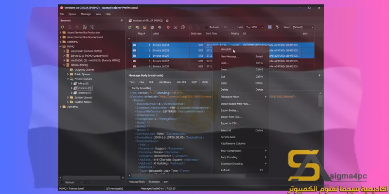Click the edit message pencil icon in the toolbar

(160, 27)
